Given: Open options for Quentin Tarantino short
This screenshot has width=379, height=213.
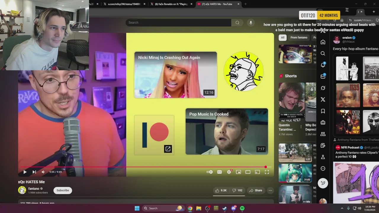Looking at the screenshot, I should tap(301, 127).
